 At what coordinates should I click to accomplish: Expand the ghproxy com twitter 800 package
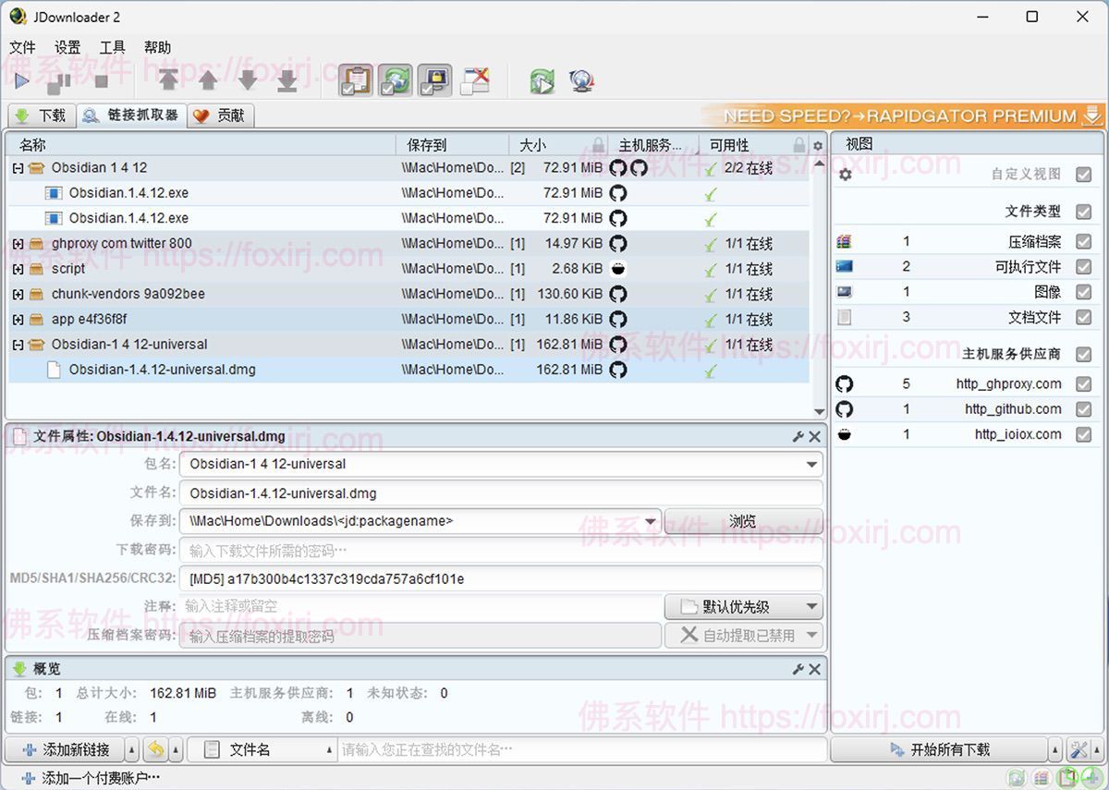(x=18, y=244)
